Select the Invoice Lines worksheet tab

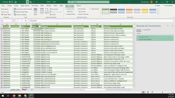15,90
